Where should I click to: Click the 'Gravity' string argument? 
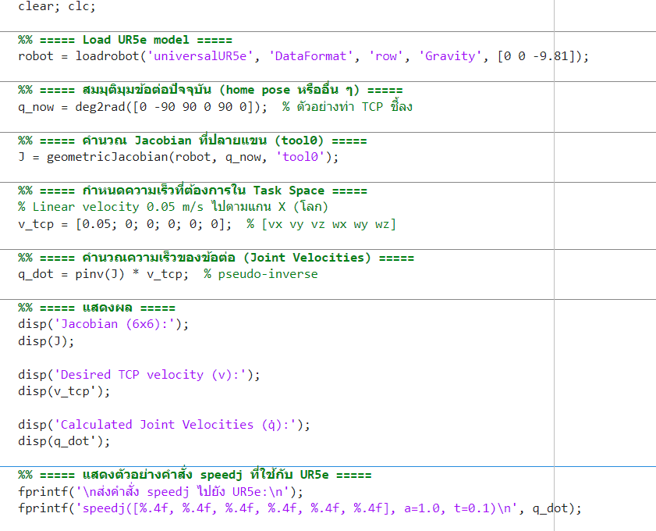pos(450,56)
